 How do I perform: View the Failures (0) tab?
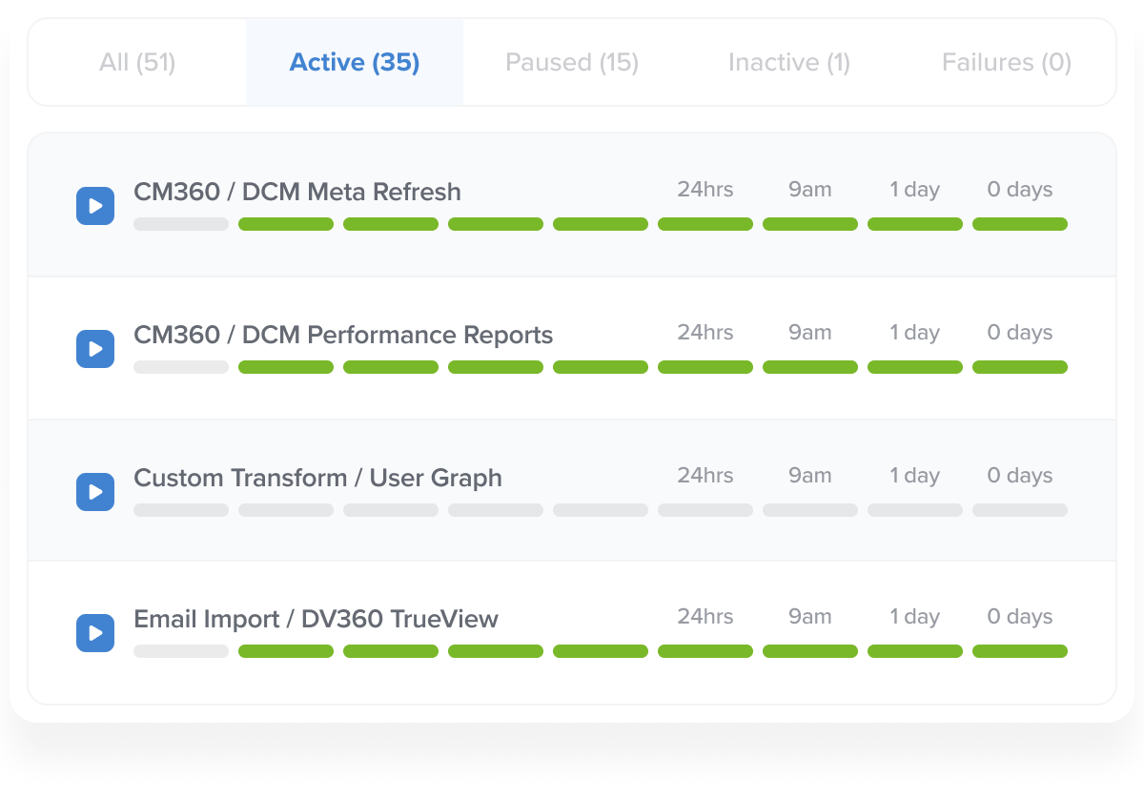(x=1007, y=63)
